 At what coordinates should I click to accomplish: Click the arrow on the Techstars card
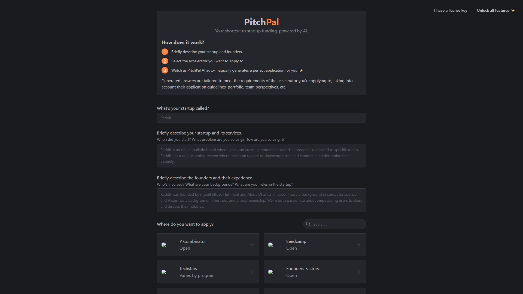click(x=251, y=272)
